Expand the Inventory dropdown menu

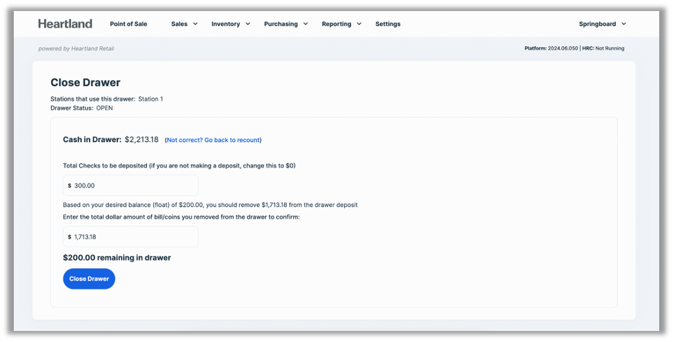[225, 24]
